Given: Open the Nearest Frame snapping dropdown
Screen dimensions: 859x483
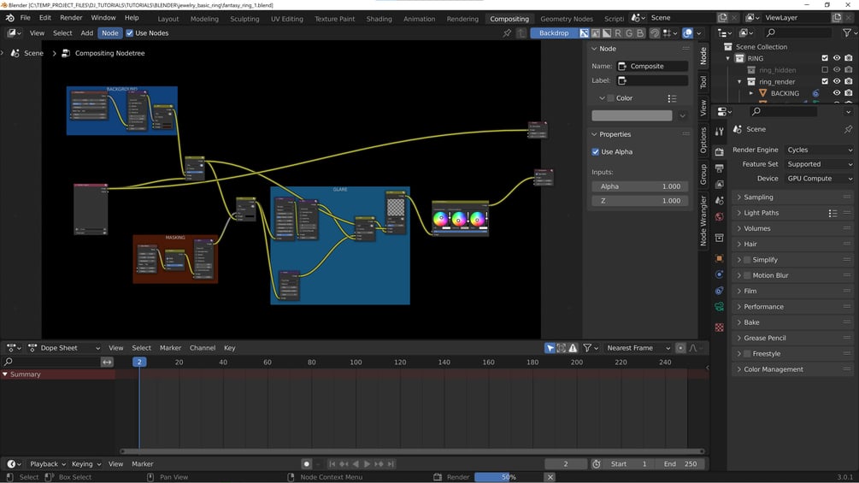Looking at the screenshot, I should [x=638, y=348].
